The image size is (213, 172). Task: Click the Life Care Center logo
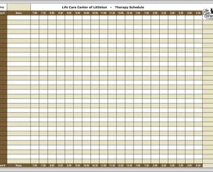pos(208,14)
